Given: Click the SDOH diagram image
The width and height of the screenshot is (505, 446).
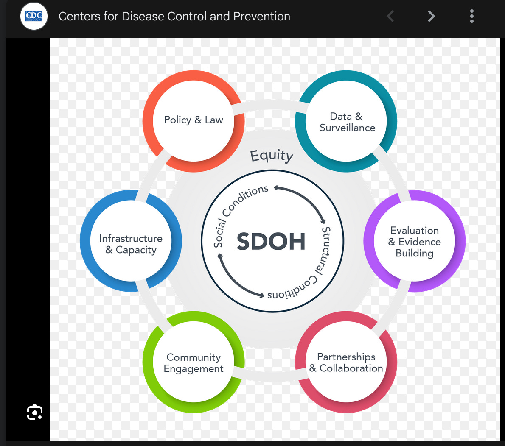Looking at the screenshot, I should [275, 240].
